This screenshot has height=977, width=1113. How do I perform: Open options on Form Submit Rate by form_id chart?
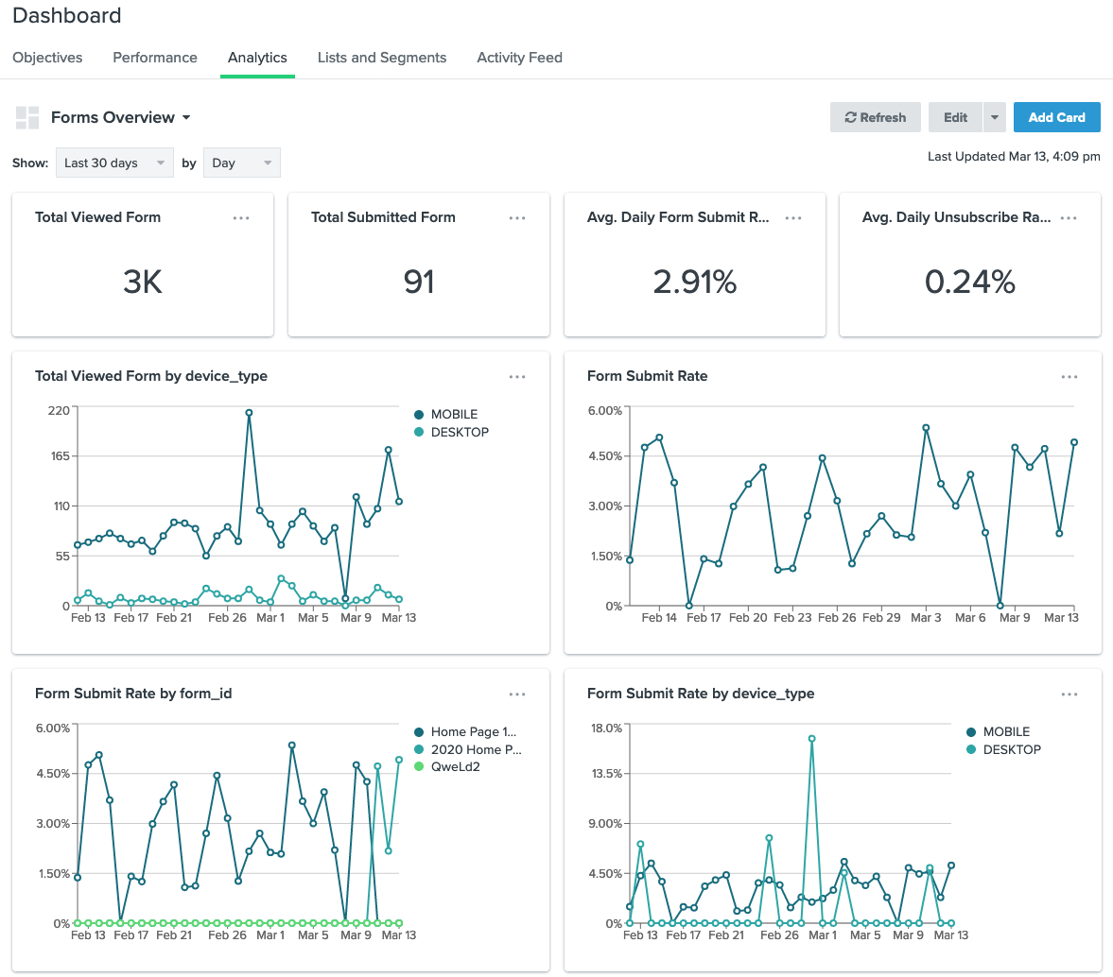(x=517, y=694)
